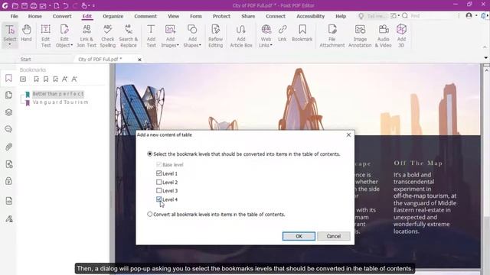Click the Open file icon in title bar
The image size is (490, 275).
tap(15, 5)
